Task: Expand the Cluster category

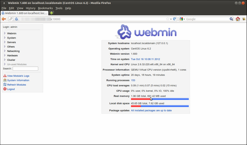Action: (x=5, y=60)
